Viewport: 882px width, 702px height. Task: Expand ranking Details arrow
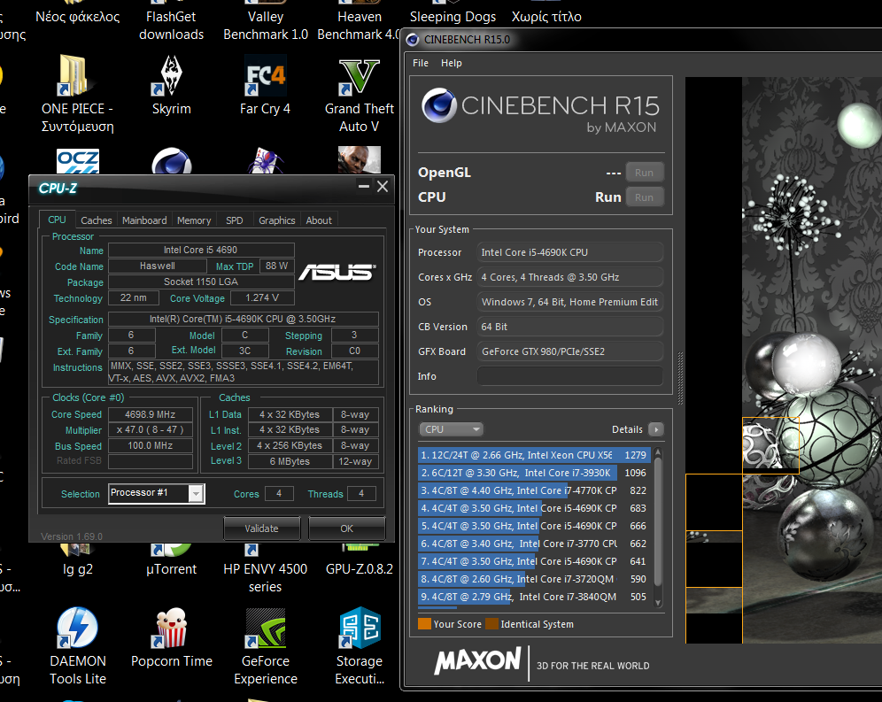tap(656, 429)
